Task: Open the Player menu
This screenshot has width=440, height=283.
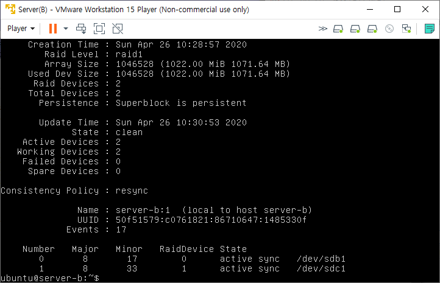Action: 21,29
